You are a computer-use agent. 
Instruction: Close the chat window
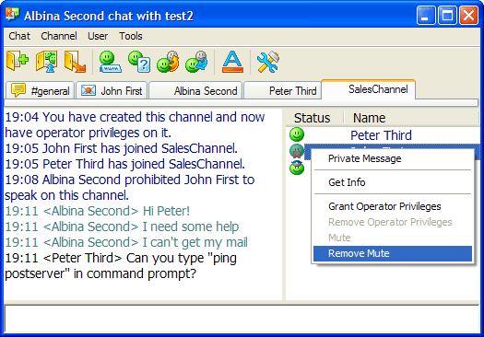click(468, 15)
